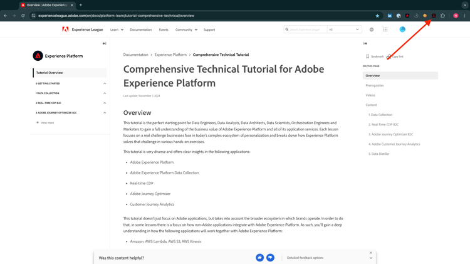
Task: Go to 1. Data Collection anchor link
Action: [380, 115]
